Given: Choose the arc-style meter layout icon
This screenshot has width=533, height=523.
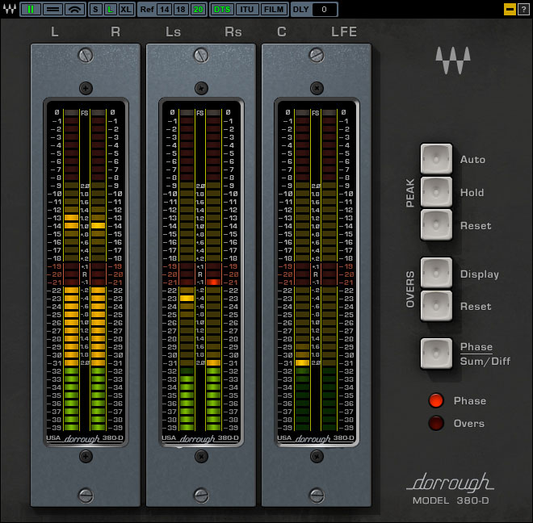Looking at the screenshot, I should click(74, 9).
